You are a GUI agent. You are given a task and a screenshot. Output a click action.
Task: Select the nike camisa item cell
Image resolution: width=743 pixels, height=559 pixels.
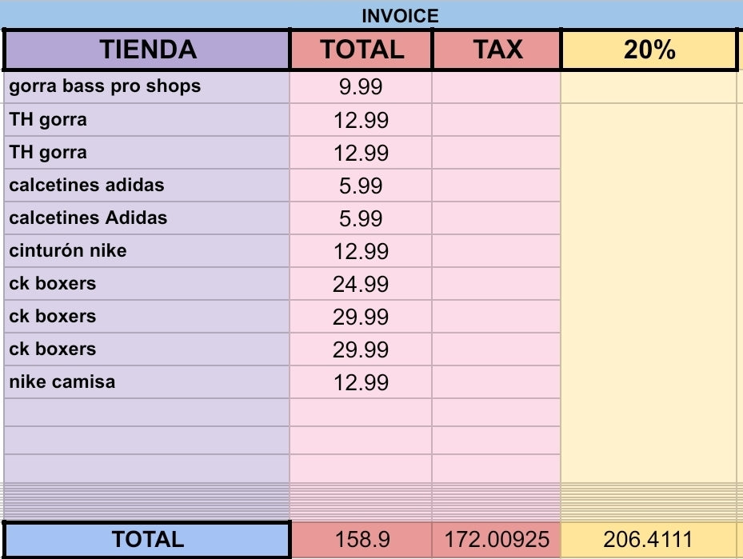(x=147, y=382)
